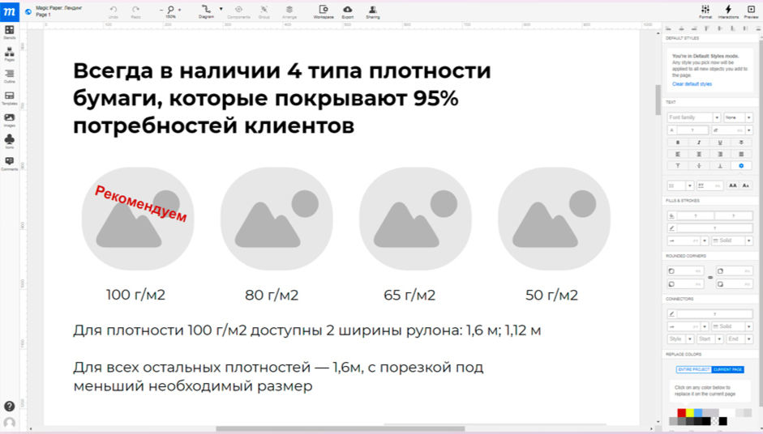Image resolution: width=763 pixels, height=434 pixels.
Task: Open the Pages panel in the sidebar
Action: 10,53
